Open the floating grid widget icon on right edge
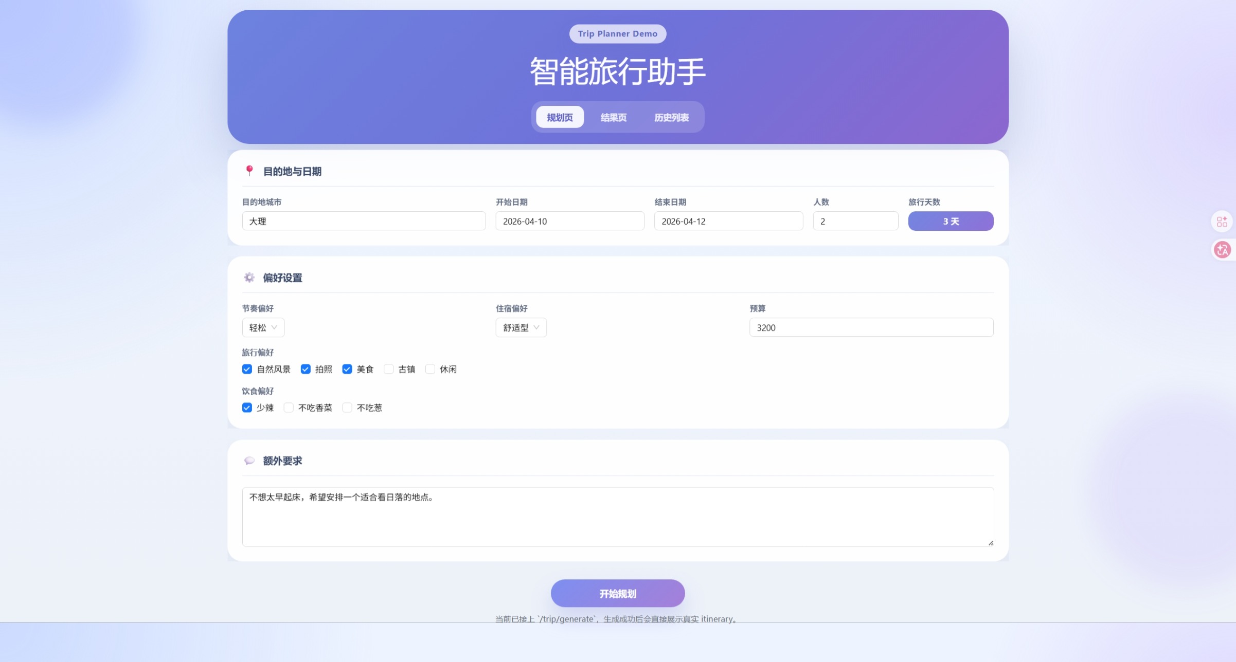This screenshot has width=1236, height=662. [x=1222, y=222]
